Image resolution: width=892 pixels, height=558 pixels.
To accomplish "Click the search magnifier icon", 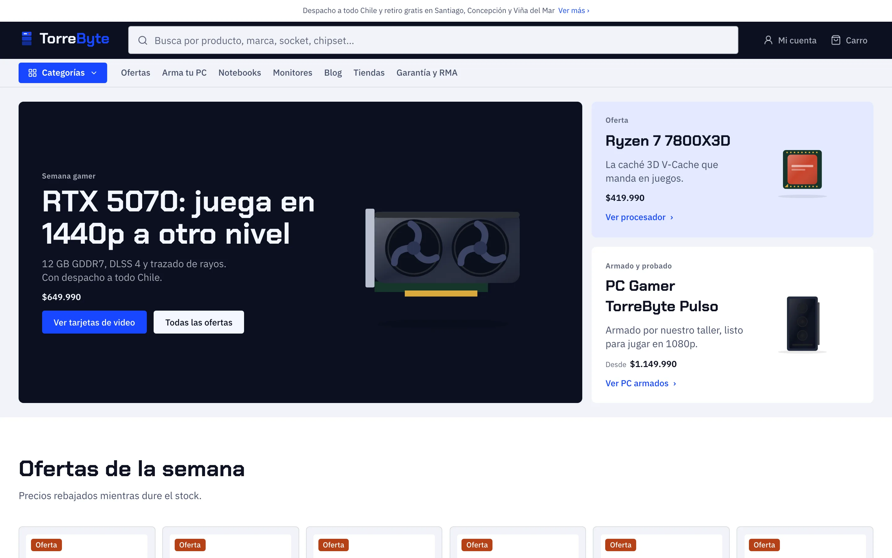I will (x=143, y=40).
